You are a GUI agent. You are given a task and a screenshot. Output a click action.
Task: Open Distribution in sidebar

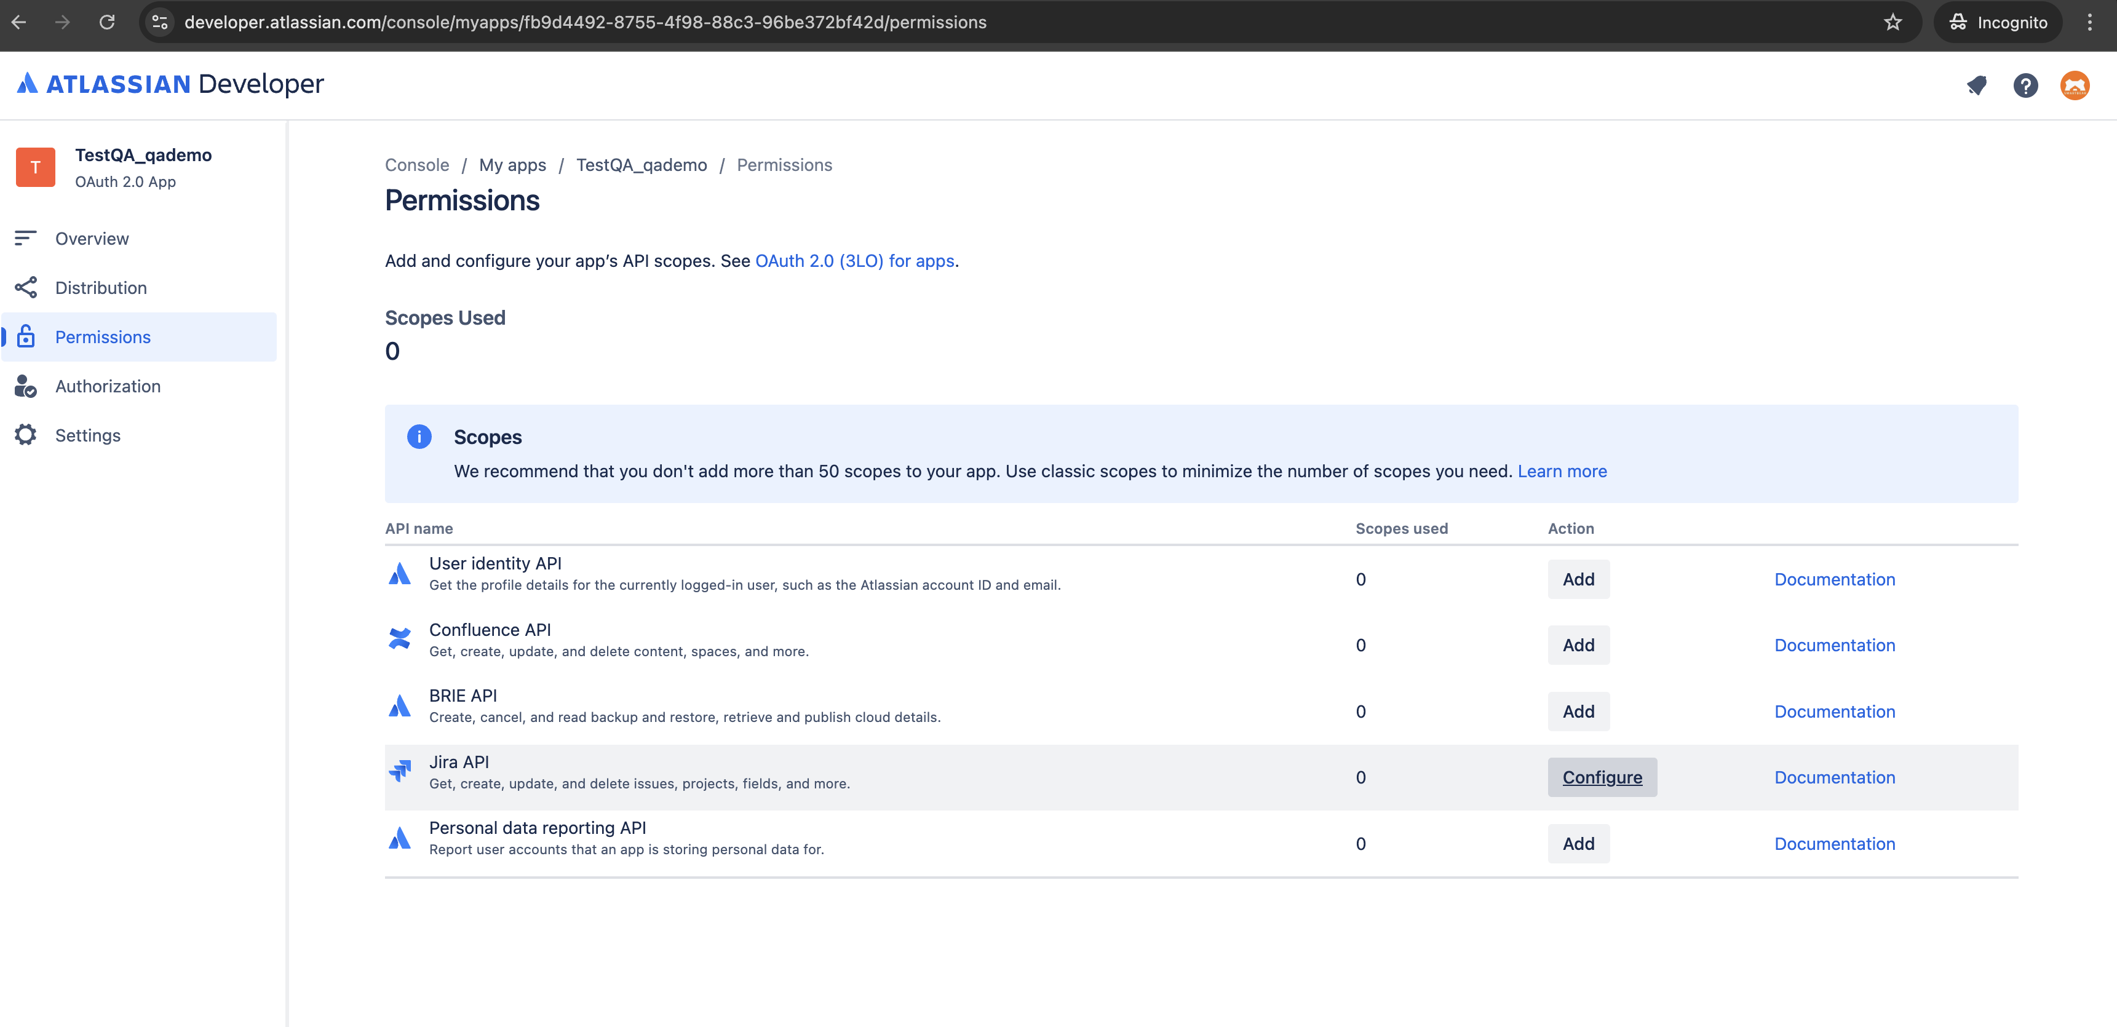[x=101, y=288]
